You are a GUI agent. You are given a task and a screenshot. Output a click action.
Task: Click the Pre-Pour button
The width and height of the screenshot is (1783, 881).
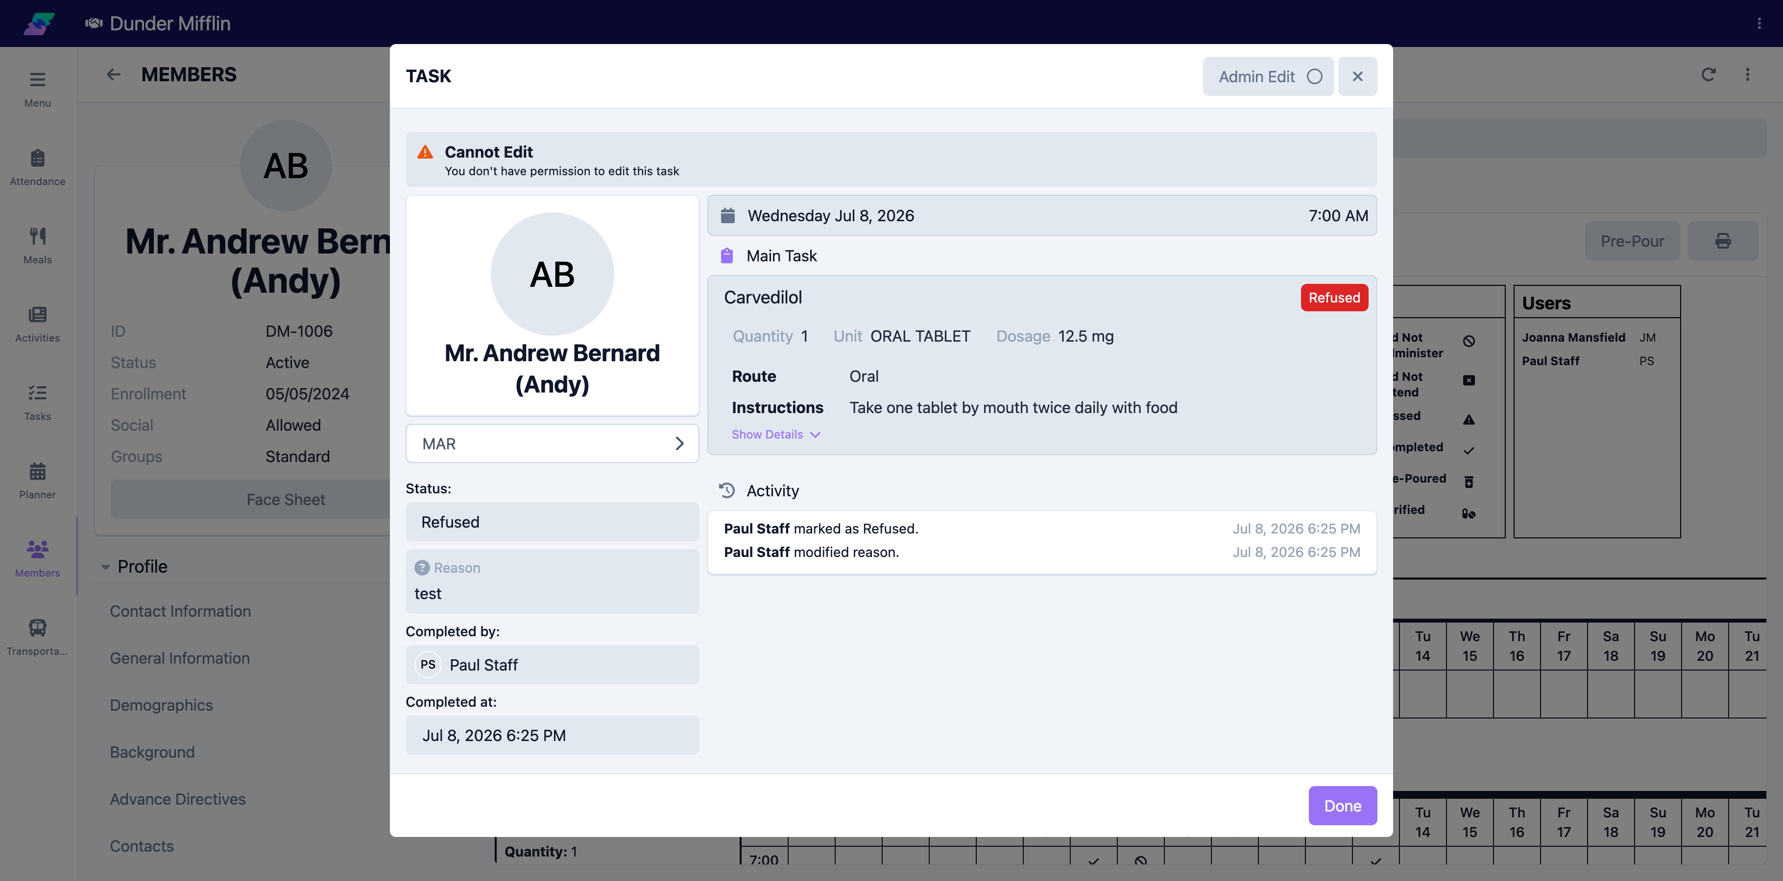1632,241
